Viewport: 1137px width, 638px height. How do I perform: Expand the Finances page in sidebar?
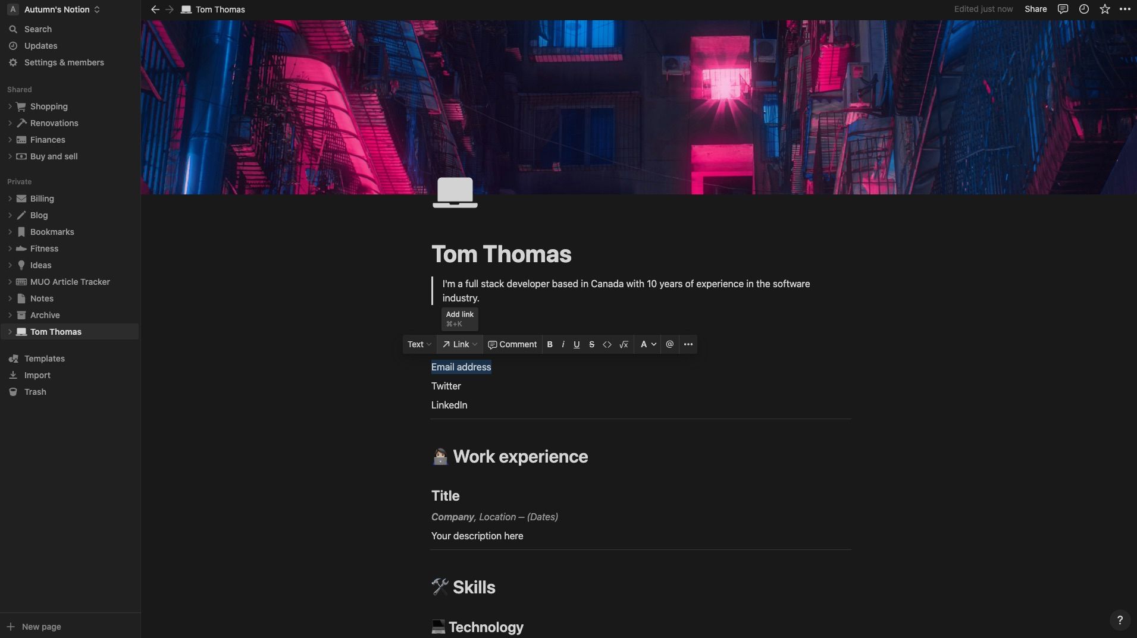pos(10,140)
